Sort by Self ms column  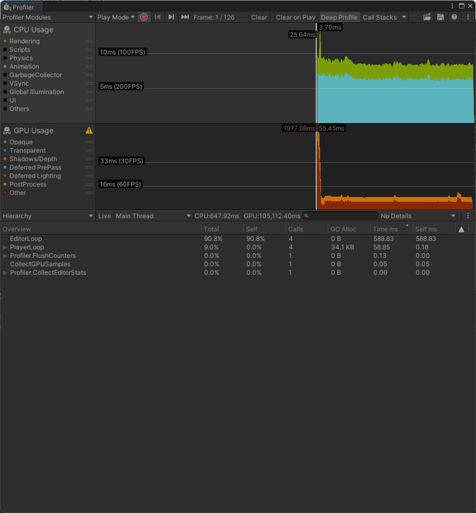tap(433, 229)
